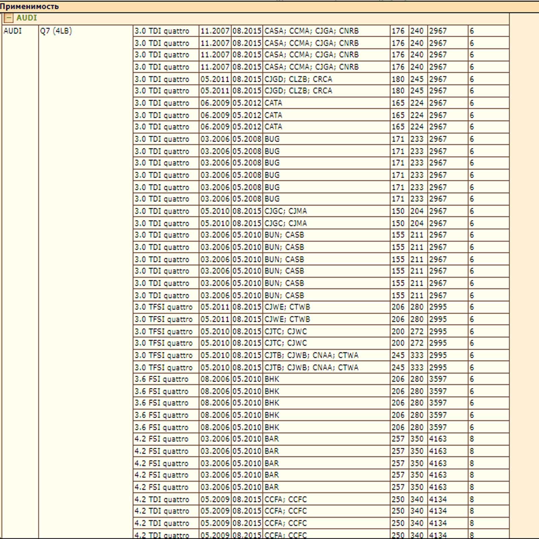
Task: Select the first CATA engine code cell
Action: 273,103
